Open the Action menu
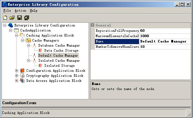The width and height of the screenshot is (193, 118). tap(20, 11)
